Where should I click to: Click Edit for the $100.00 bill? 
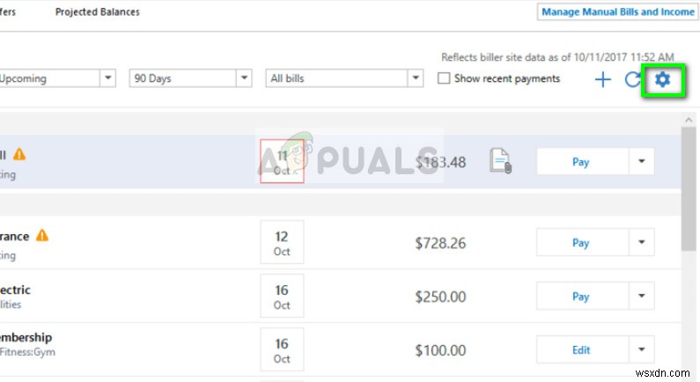point(581,349)
